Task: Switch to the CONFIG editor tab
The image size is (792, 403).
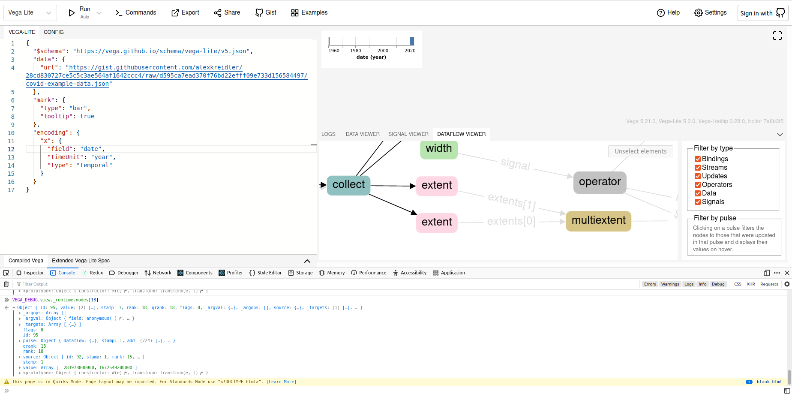Action: [54, 32]
